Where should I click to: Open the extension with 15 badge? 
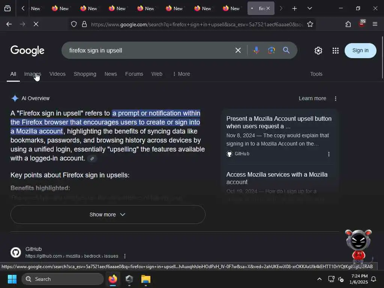pyautogui.click(x=362, y=24)
